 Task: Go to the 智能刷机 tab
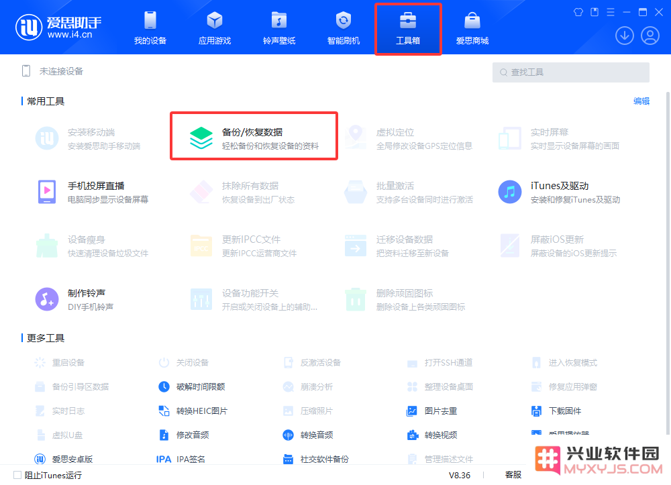343,28
